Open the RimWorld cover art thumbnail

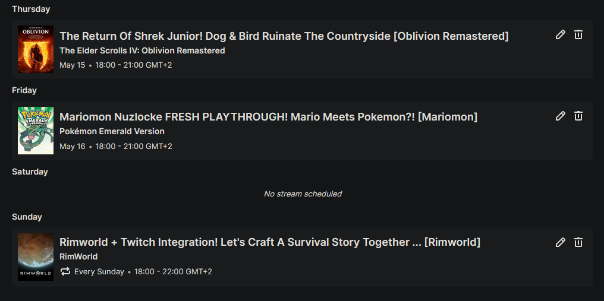36,256
